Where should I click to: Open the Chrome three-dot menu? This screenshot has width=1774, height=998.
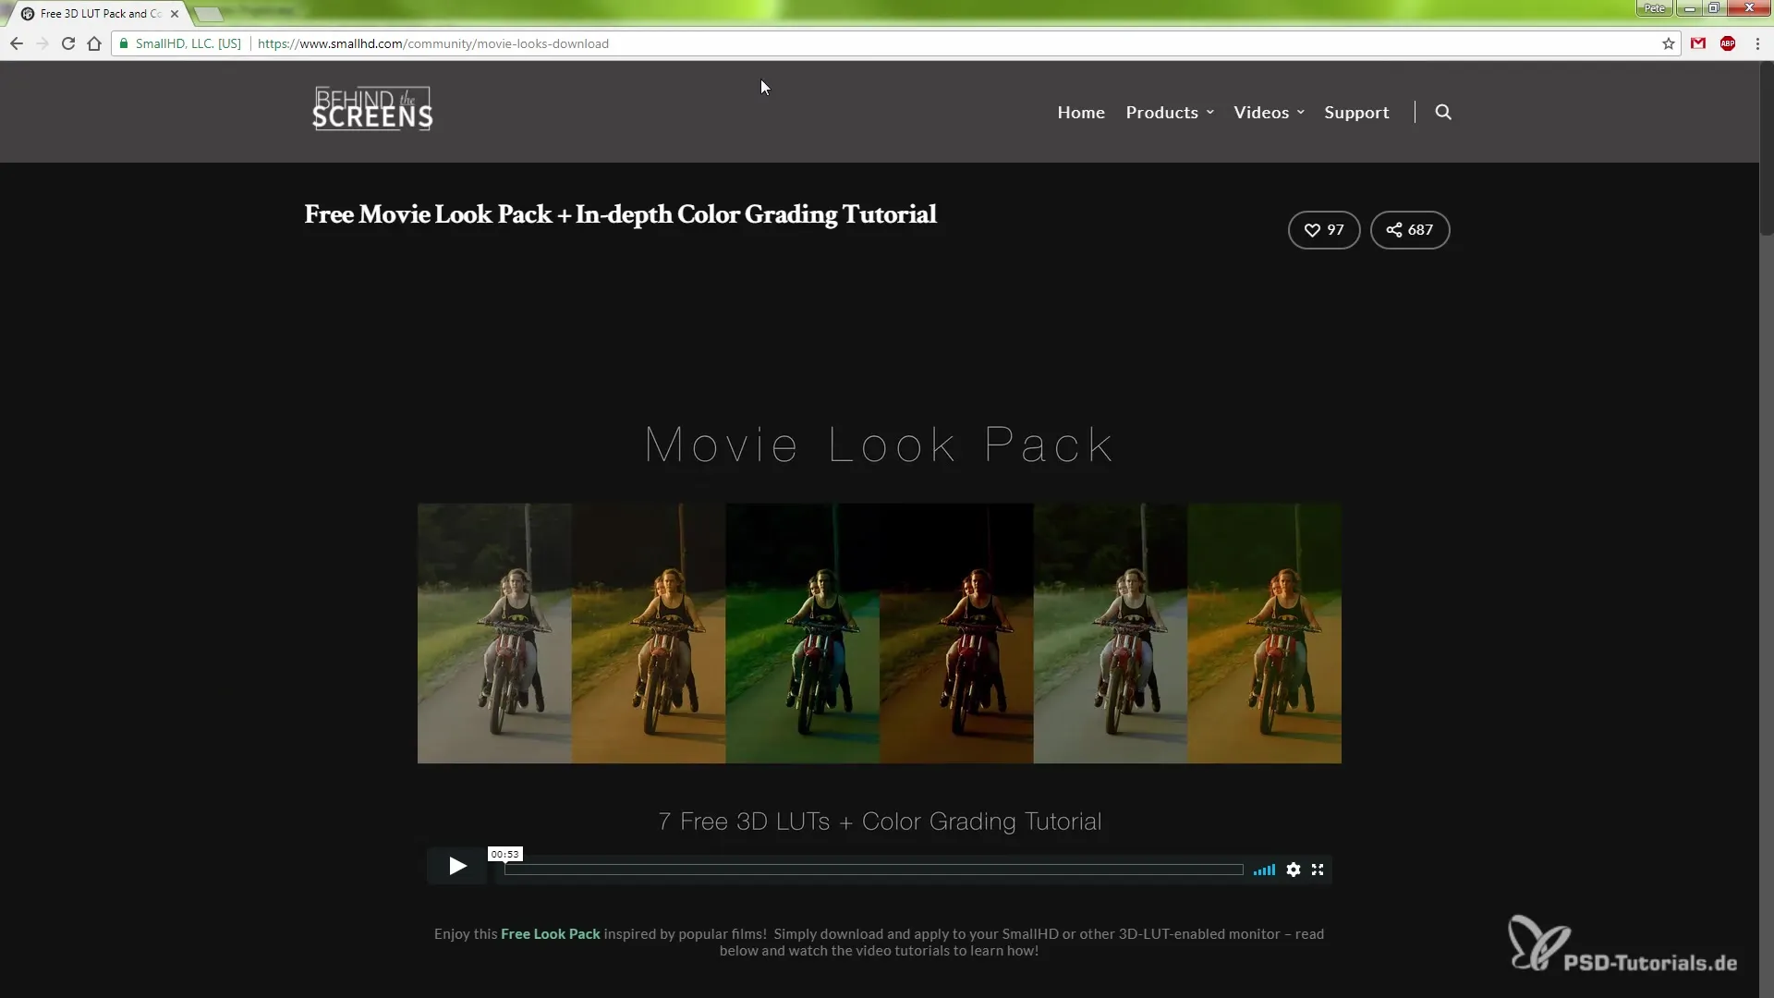[x=1757, y=43]
